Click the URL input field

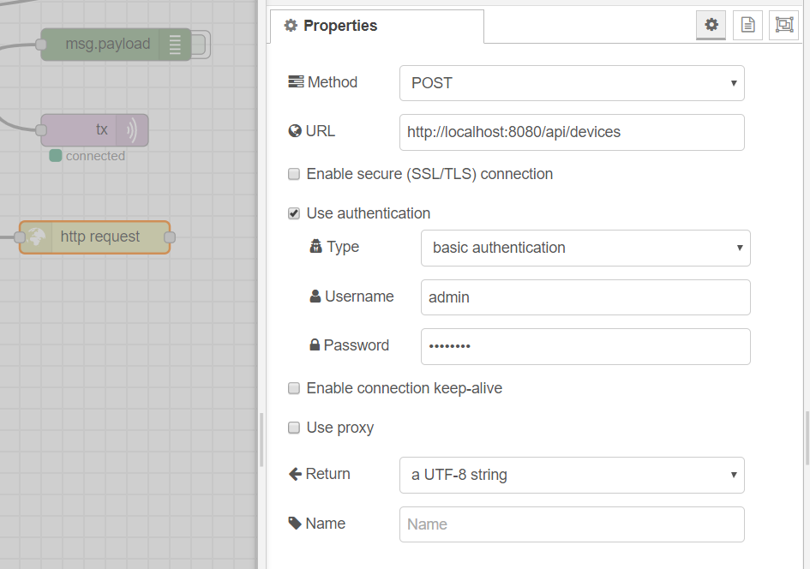pyautogui.click(x=572, y=132)
